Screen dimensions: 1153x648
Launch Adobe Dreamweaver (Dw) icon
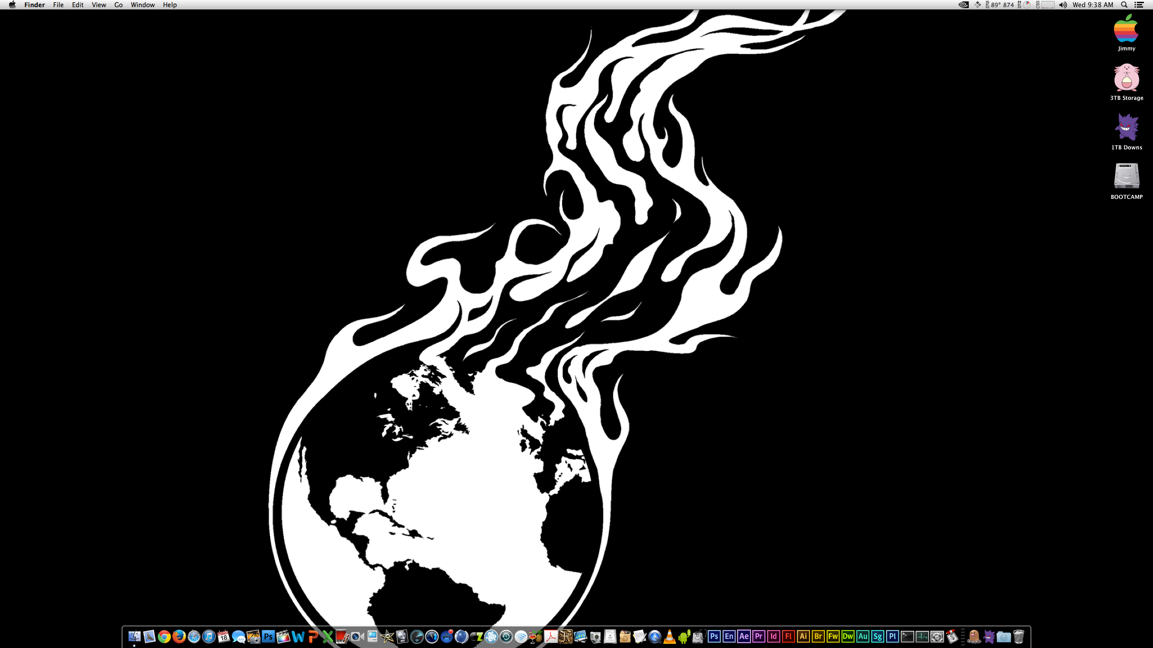tap(848, 636)
